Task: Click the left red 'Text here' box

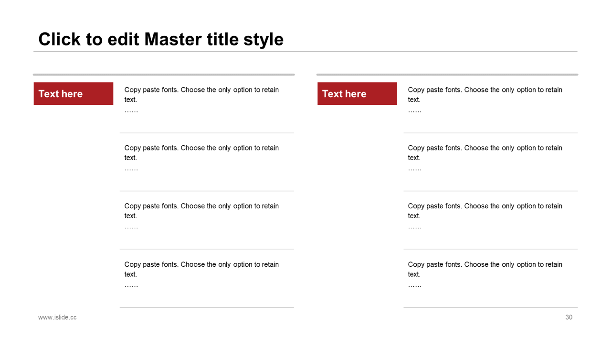Action: (74, 93)
